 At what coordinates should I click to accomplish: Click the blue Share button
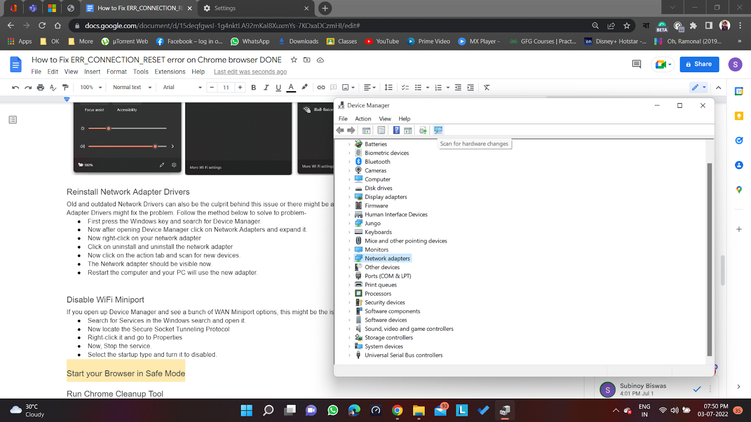coord(699,64)
